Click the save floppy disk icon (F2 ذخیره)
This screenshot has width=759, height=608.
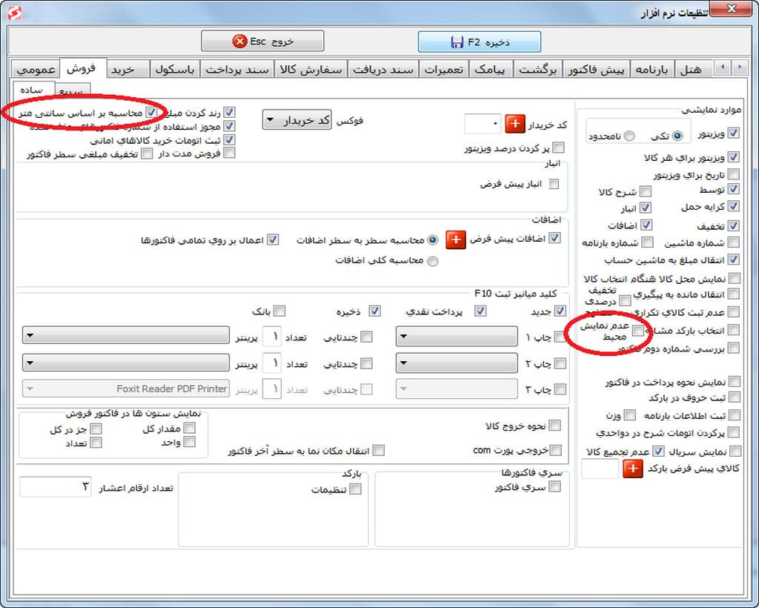[x=457, y=42]
